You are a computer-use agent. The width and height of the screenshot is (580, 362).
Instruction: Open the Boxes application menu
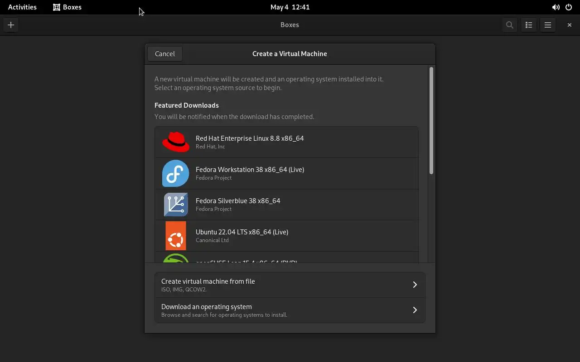pyautogui.click(x=68, y=7)
